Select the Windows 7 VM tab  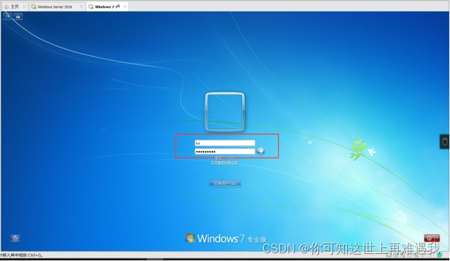tap(107, 6)
